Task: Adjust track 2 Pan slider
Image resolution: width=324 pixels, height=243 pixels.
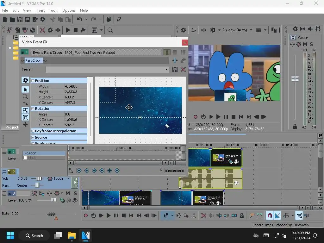Action: (37, 185)
